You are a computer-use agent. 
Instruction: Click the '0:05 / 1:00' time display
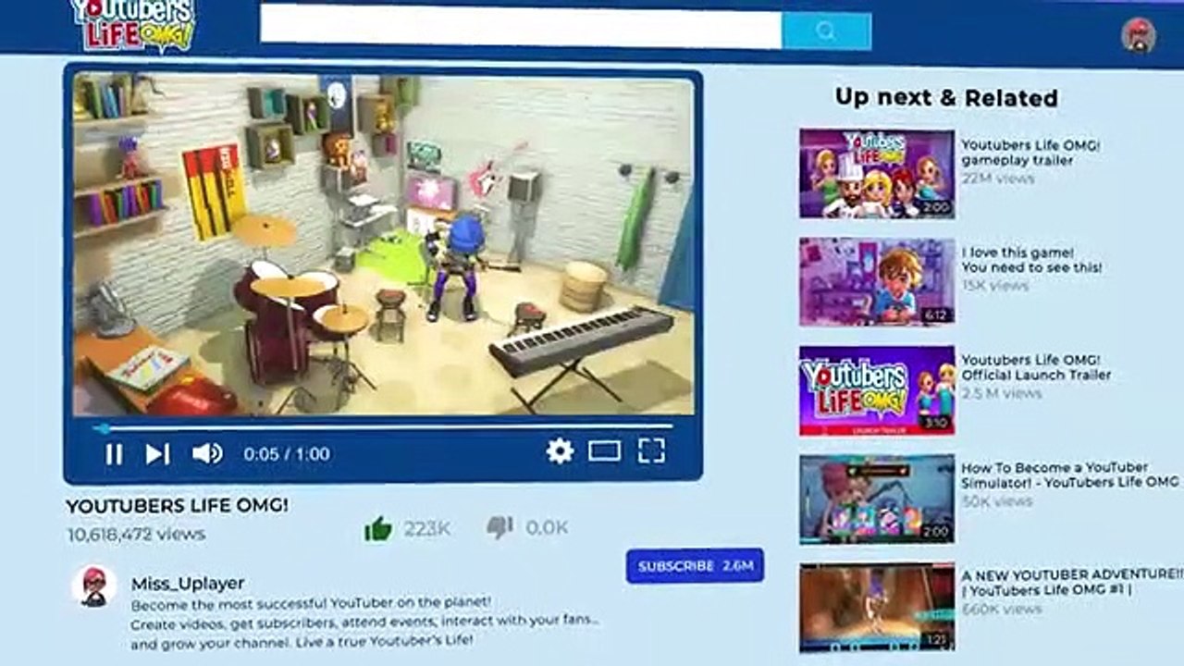pos(287,454)
